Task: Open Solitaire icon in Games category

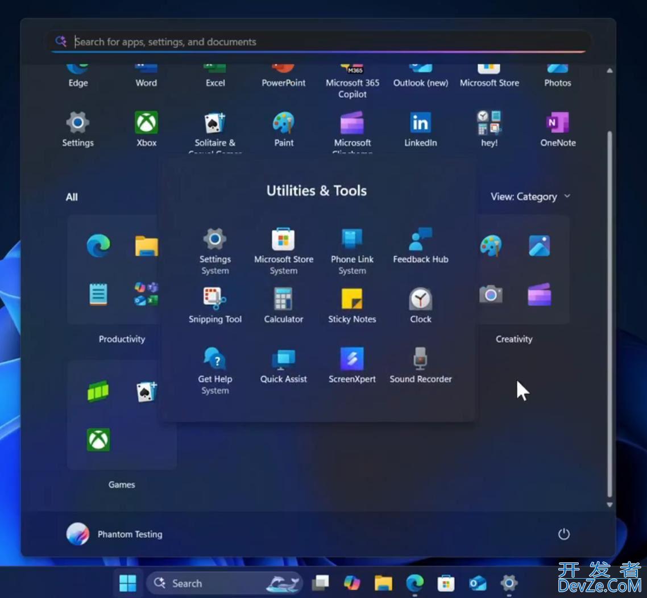Action: (147, 391)
